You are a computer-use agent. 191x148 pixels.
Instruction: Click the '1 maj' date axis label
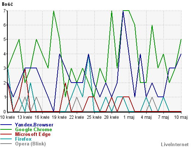click(x=129, y=117)
